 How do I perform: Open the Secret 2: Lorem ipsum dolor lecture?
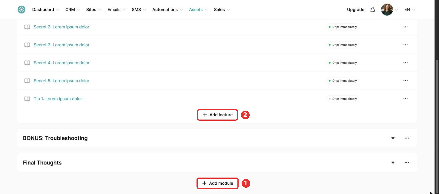[x=62, y=27]
